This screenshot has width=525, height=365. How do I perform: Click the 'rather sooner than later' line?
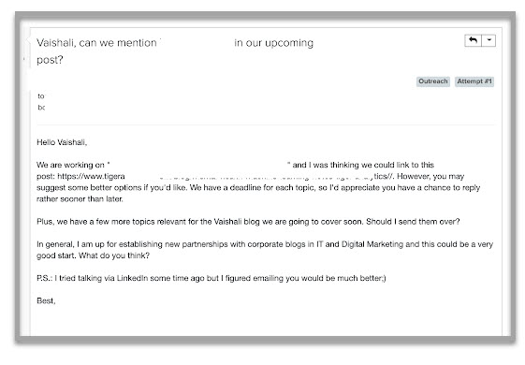click(80, 199)
